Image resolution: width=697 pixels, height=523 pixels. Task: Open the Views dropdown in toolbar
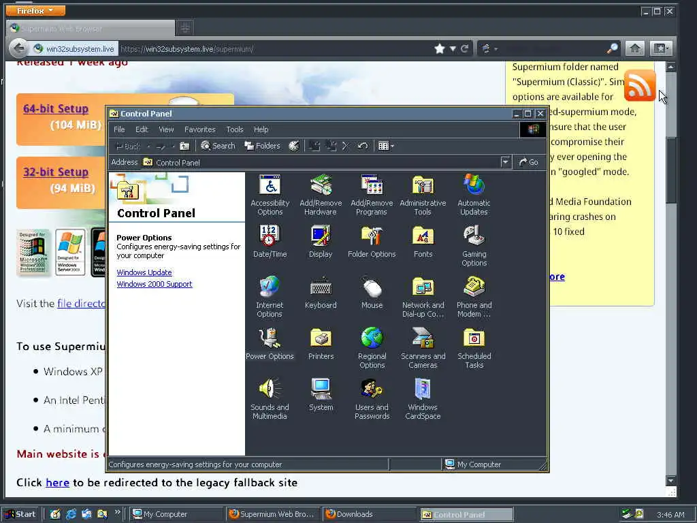pyautogui.click(x=386, y=146)
